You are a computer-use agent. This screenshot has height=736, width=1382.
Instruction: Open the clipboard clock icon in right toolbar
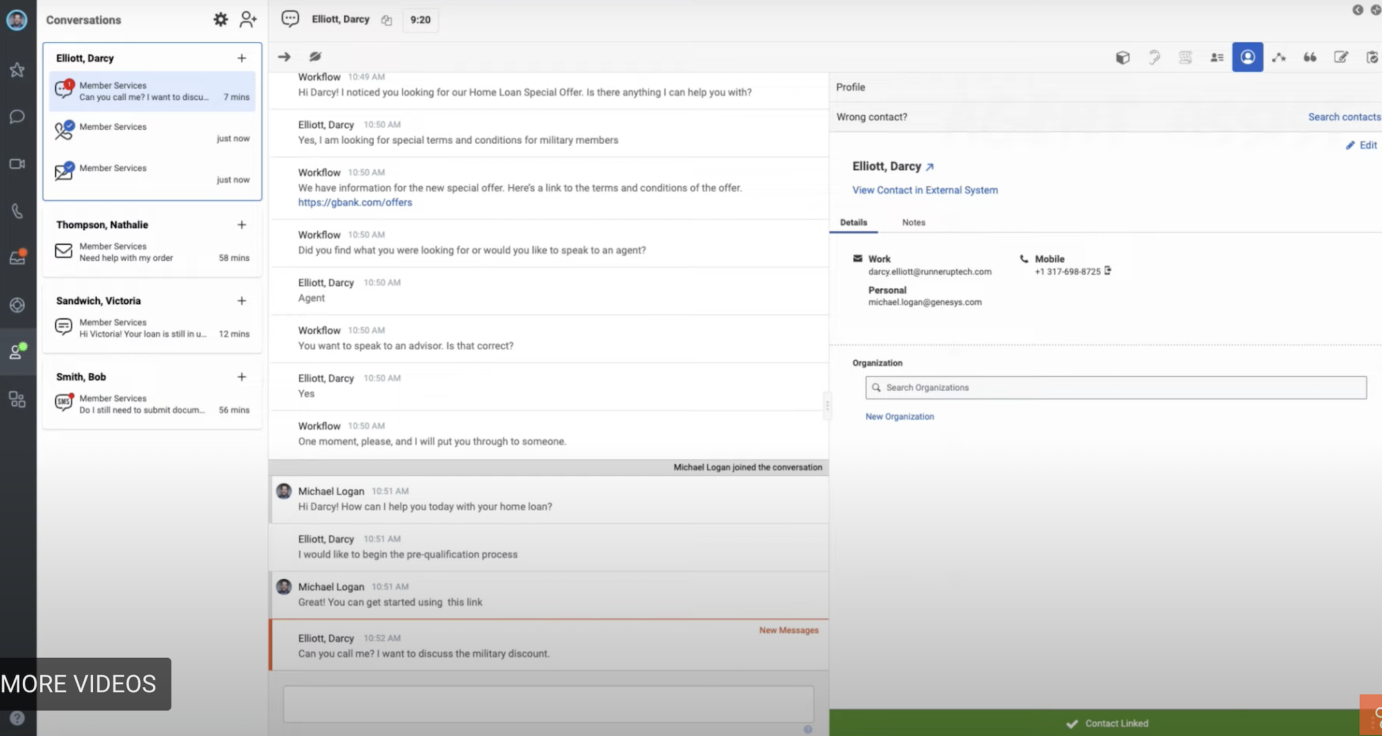point(1372,57)
